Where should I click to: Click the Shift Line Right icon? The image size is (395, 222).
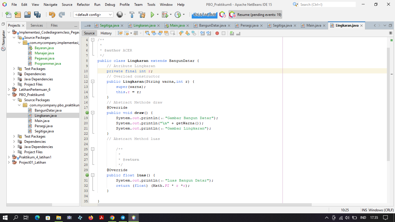coord(209,33)
